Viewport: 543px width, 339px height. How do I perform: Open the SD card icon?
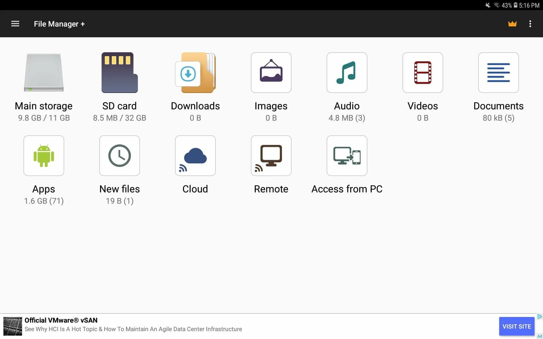pos(120,73)
